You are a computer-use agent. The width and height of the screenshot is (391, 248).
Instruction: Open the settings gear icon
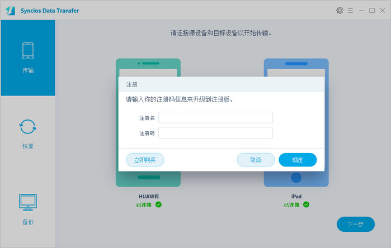(340, 11)
